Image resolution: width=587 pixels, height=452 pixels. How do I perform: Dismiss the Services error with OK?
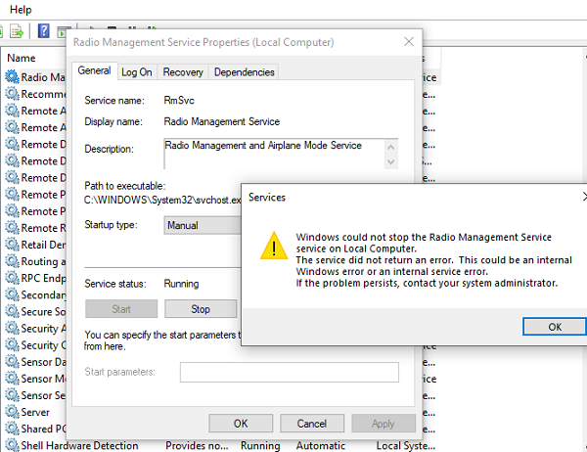point(555,327)
